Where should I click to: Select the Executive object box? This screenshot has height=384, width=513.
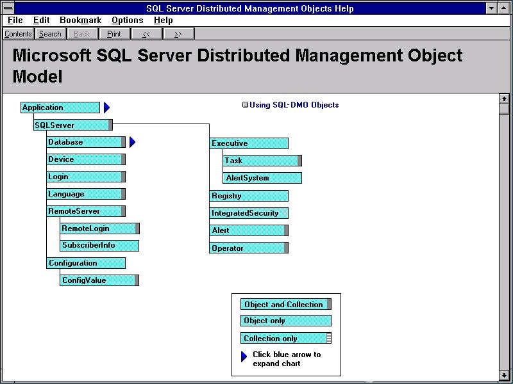coord(249,143)
